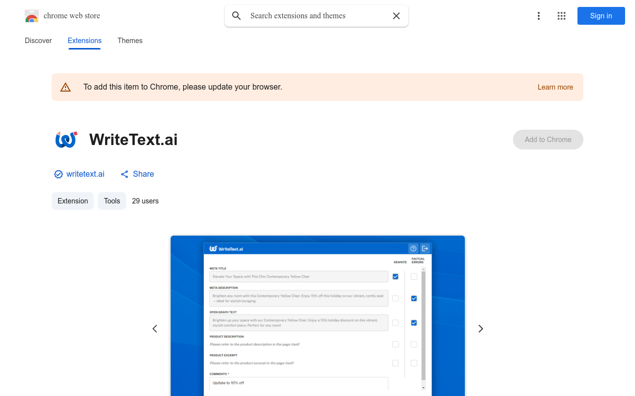The image size is (635, 396).
Task: Click the logout icon in the screenshot
Action: coord(425,248)
